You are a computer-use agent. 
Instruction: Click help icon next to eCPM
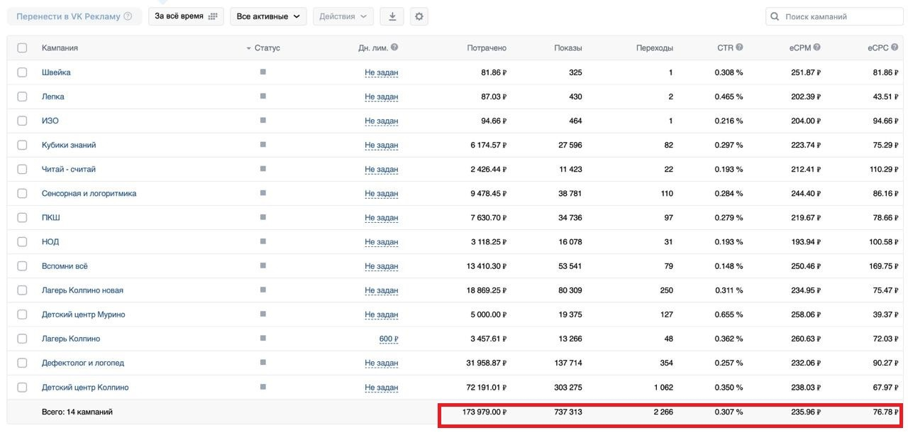(816, 48)
